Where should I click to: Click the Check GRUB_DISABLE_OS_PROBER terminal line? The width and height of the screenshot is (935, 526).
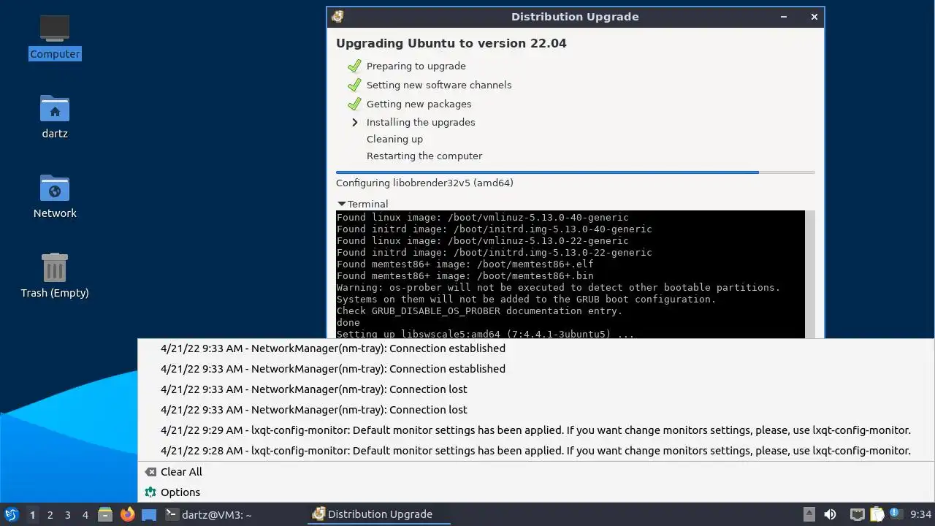pos(480,311)
